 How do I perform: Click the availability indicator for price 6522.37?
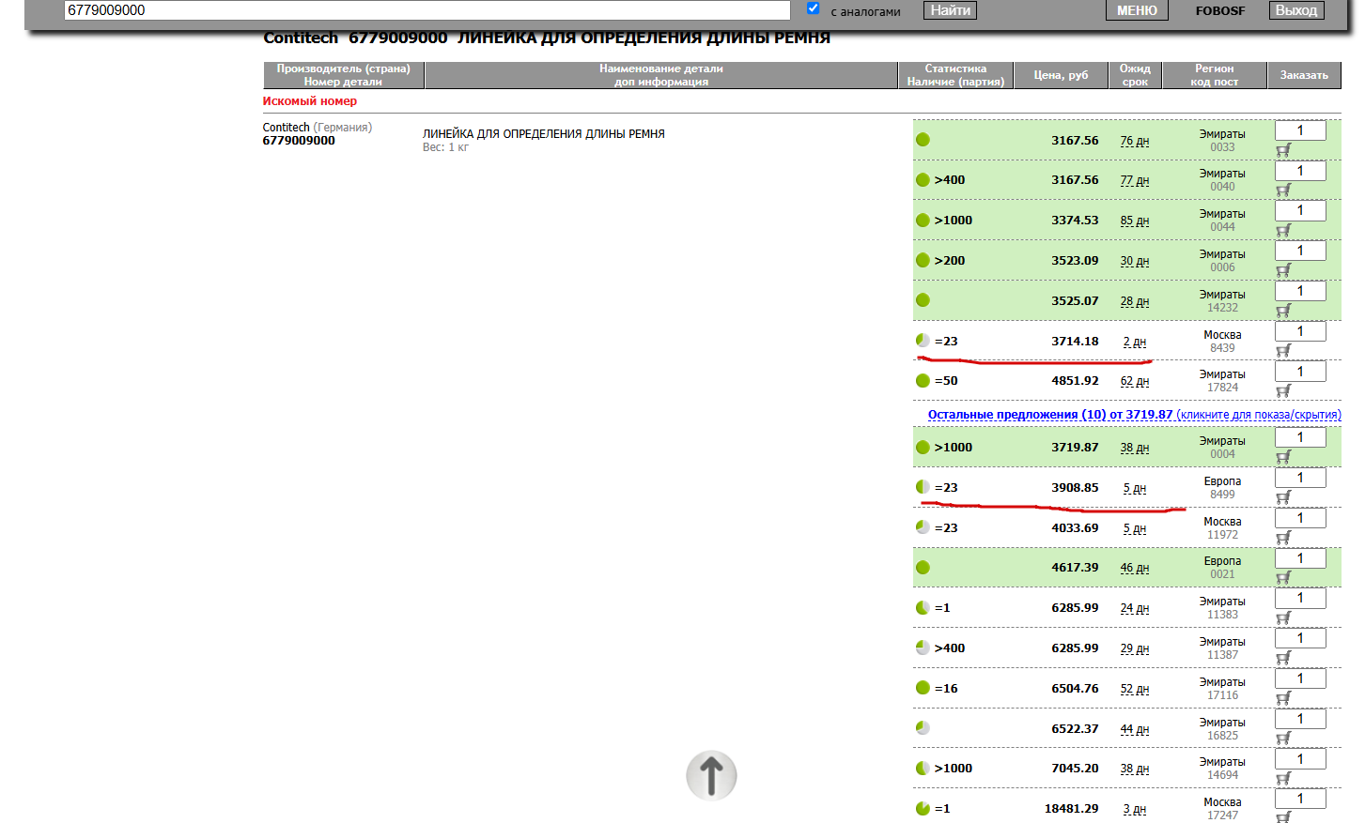pos(923,727)
